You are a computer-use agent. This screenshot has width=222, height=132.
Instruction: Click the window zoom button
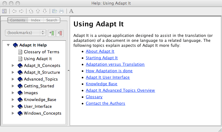point(18,3)
